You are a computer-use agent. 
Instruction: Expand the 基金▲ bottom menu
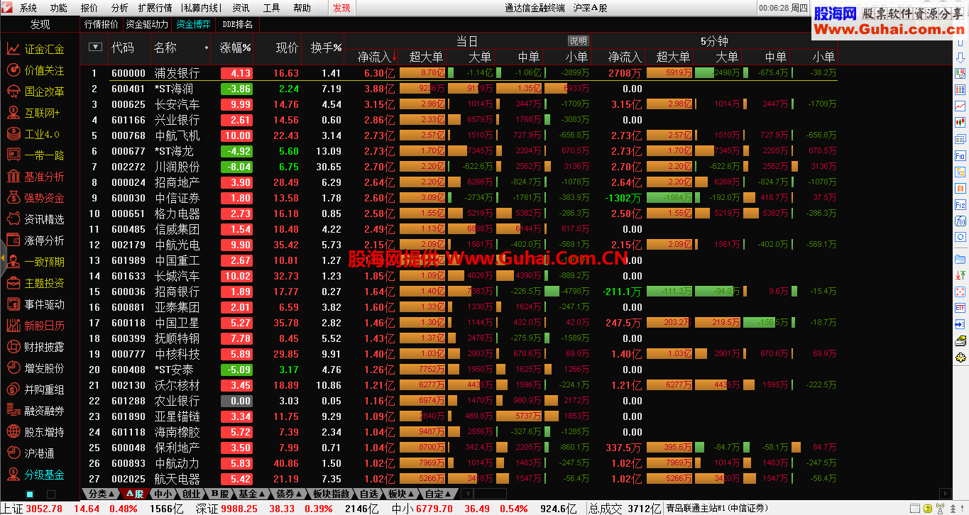coord(251,494)
